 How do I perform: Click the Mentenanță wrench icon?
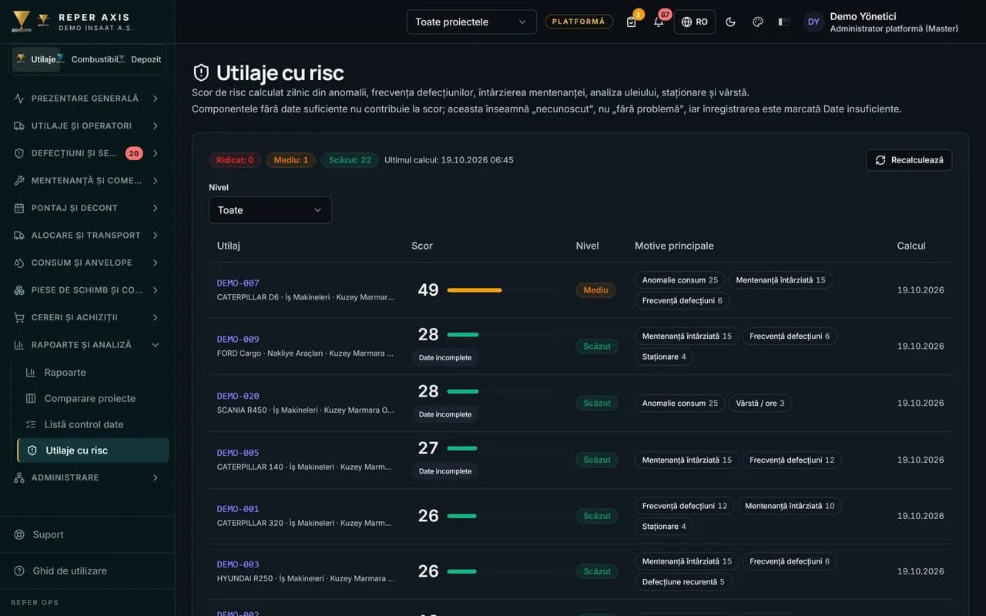pos(19,180)
